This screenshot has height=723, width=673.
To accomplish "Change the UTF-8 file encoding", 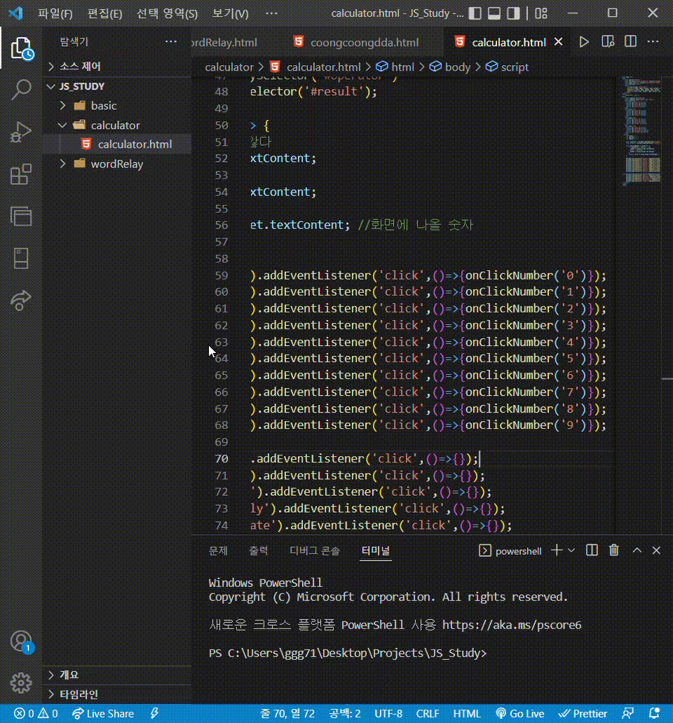I will tap(388, 713).
